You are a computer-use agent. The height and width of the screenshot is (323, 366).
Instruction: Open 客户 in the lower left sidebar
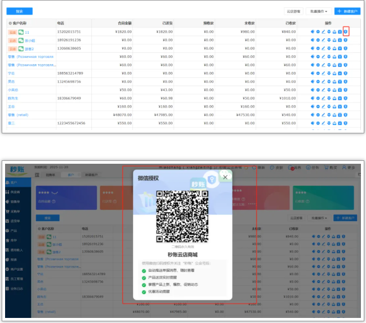tap(18, 182)
